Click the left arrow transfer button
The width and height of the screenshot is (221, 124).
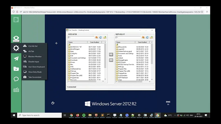(x=111, y=60)
